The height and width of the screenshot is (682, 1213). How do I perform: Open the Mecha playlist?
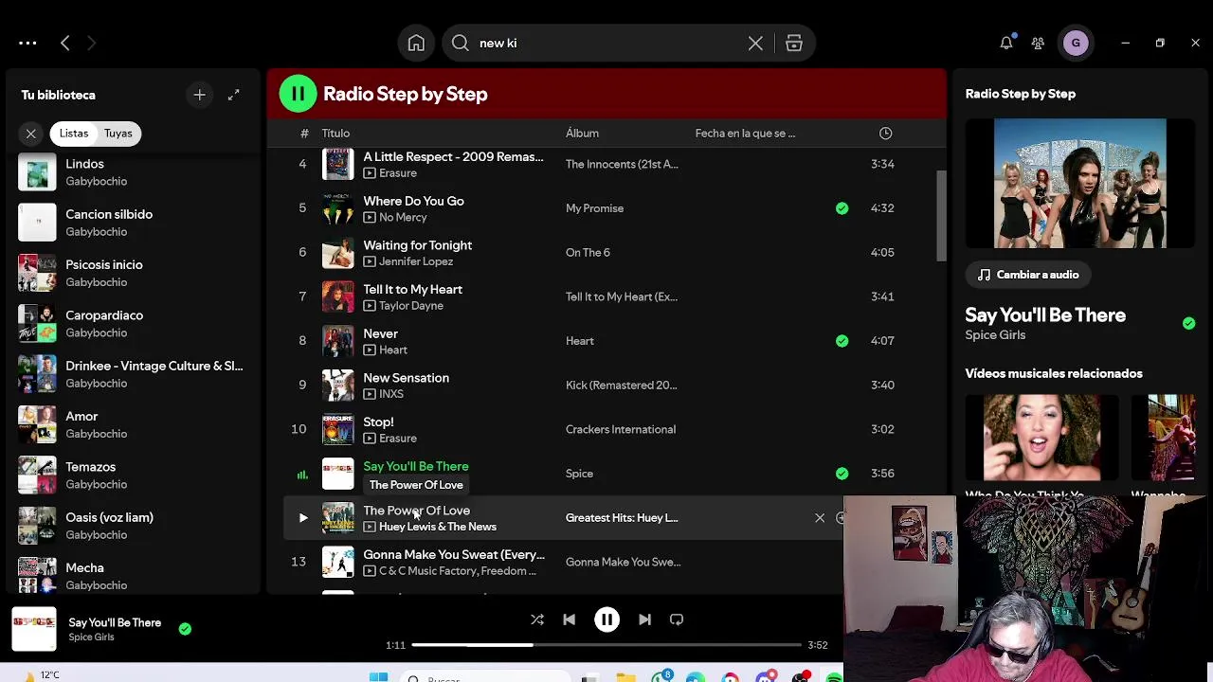[133, 576]
